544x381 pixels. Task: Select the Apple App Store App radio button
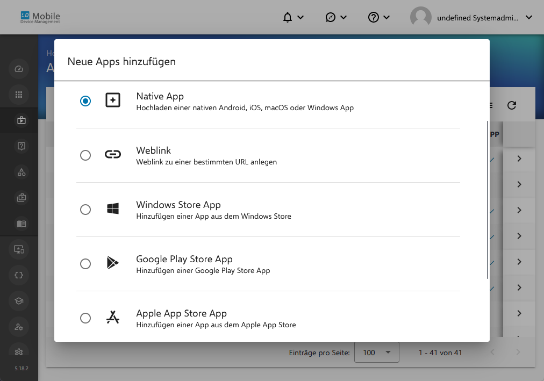click(x=85, y=318)
